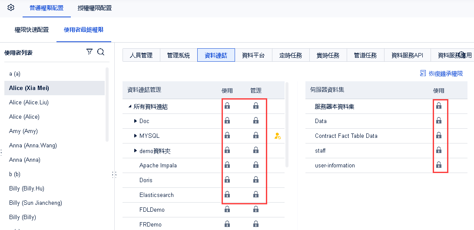This screenshot has height=230, width=474.
Task: Select user Amy (Amy) in list
Action: [23, 131]
